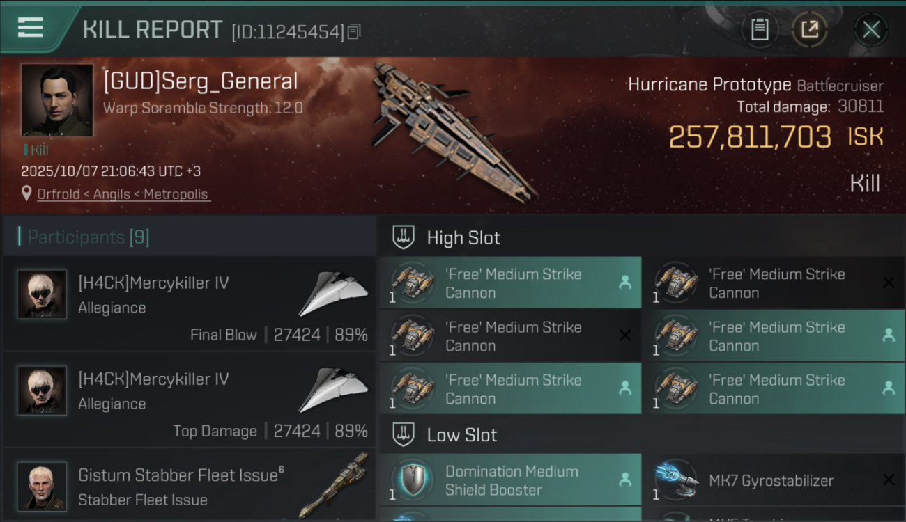Toggle the X mark on MK7 Gyrostabilizer

[889, 480]
